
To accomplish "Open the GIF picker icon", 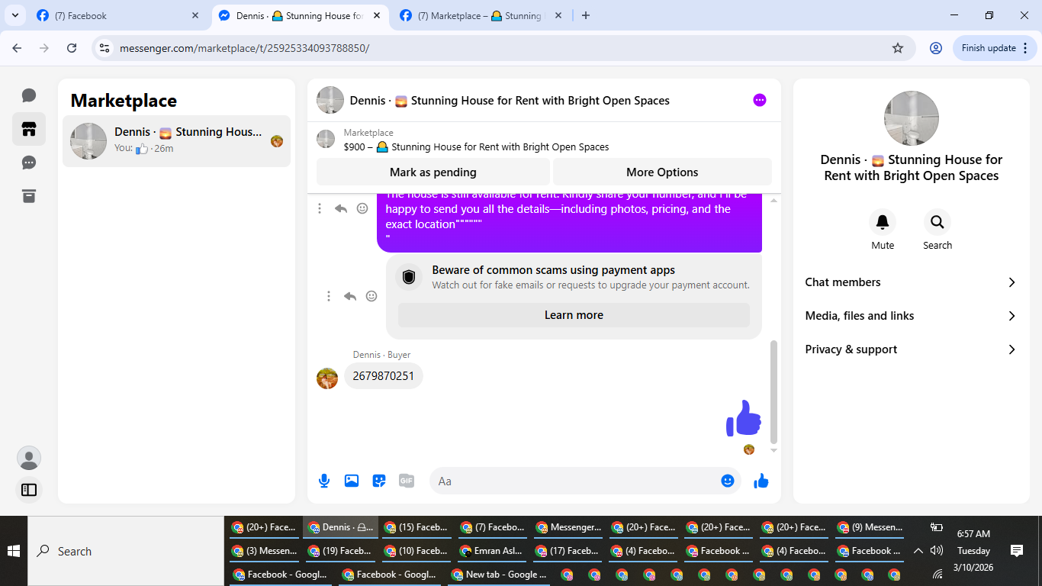I will click(407, 481).
